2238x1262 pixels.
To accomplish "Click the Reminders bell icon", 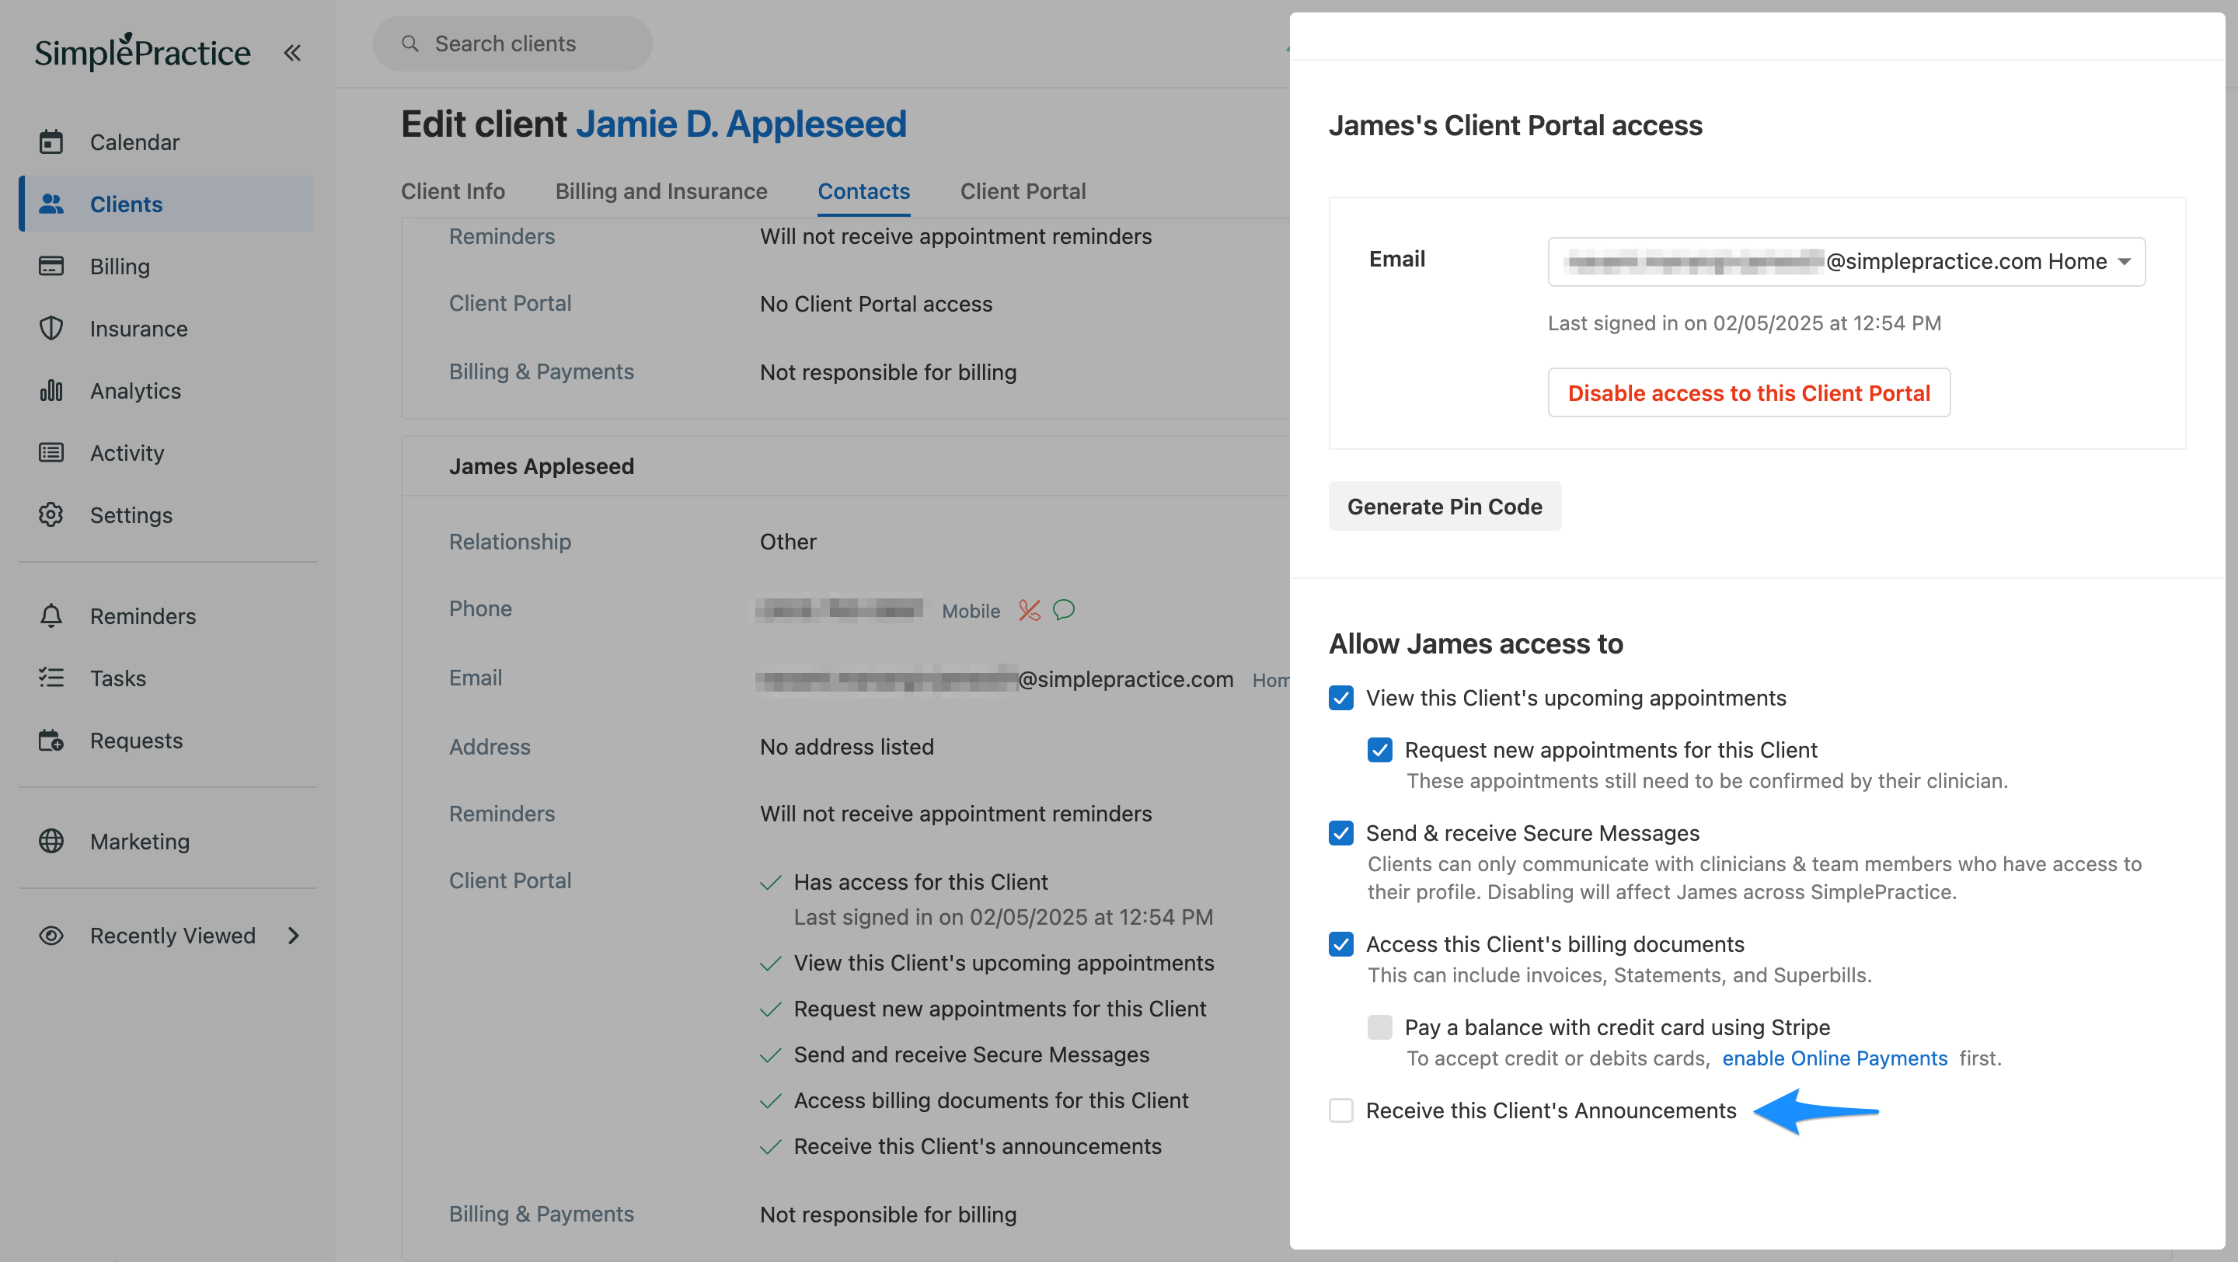I will [51, 615].
